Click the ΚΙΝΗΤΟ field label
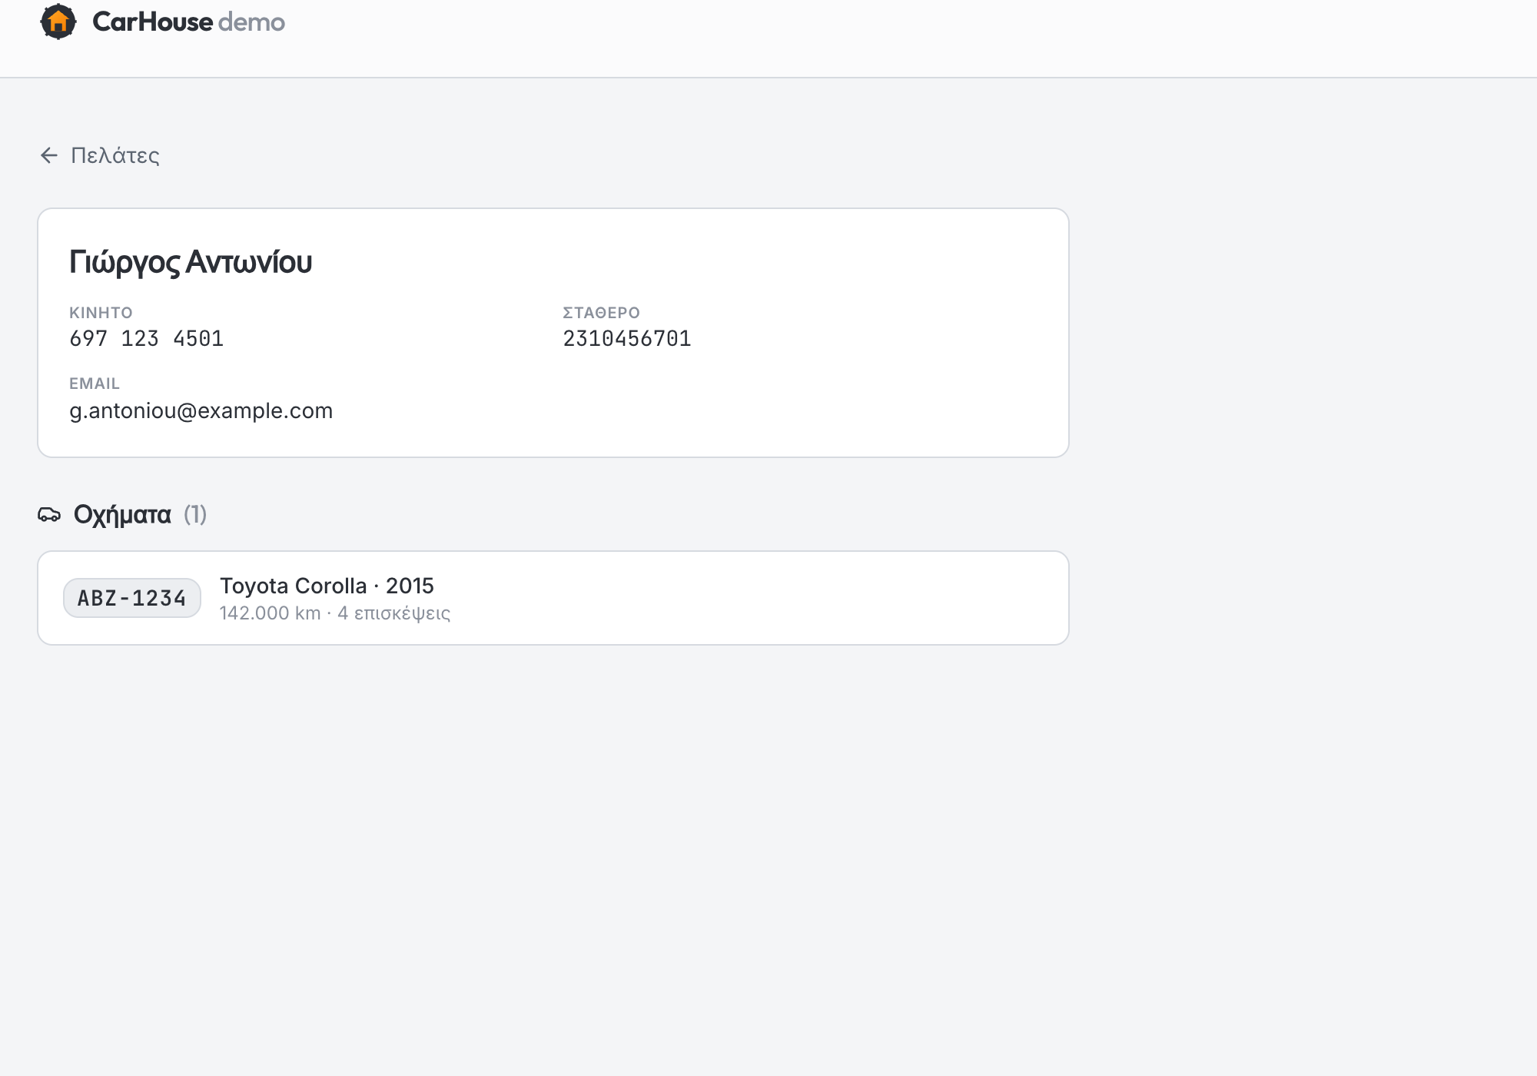Image resolution: width=1537 pixels, height=1076 pixels. 101,313
